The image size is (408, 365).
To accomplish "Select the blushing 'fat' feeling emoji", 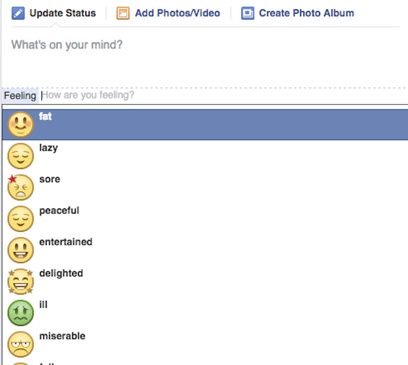I will click(x=21, y=124).
